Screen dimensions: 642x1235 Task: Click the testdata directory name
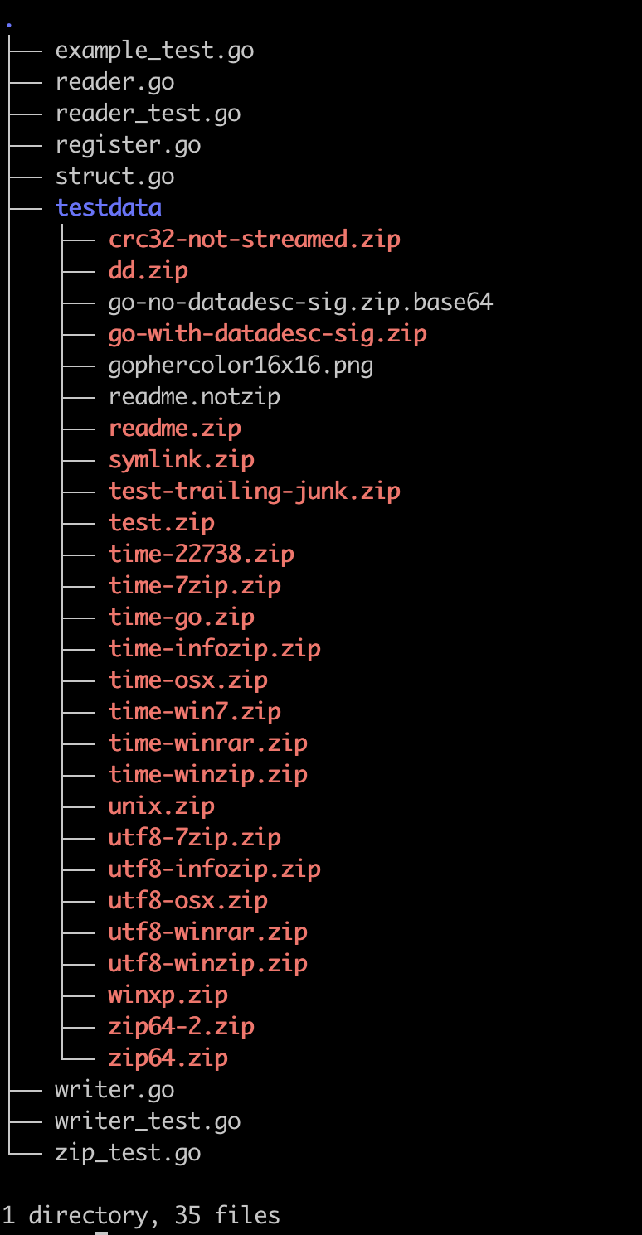(x=108, y=207)
